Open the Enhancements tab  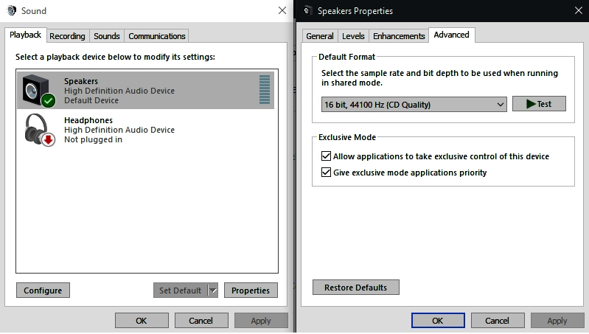[x=399, y=36]
